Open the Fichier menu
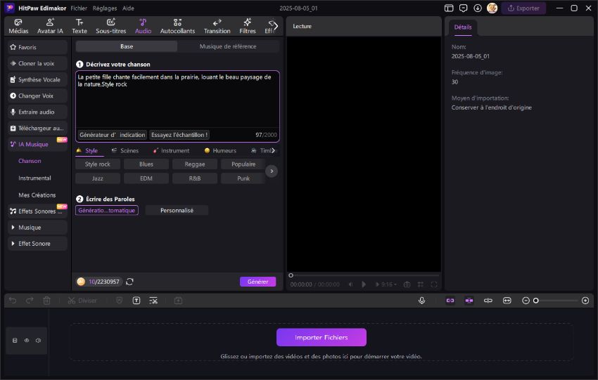The height and width of the screenshot is (380, 598). (x=79, y=8)
